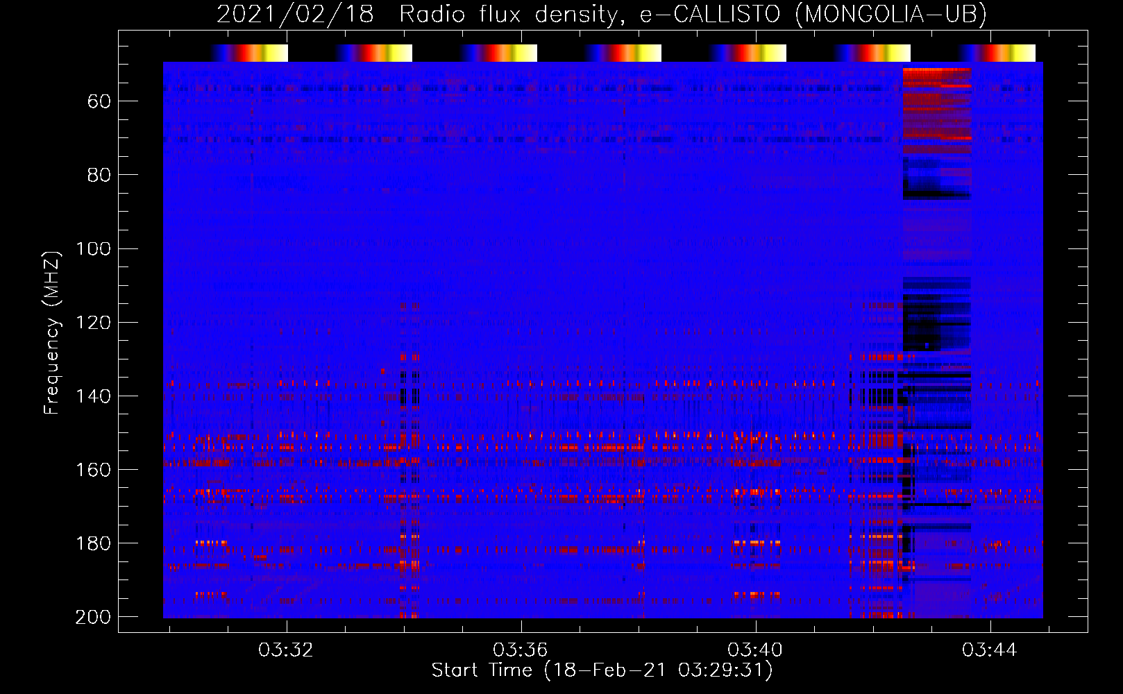Click the 100 frequency tick label
The image size is (1123, 694).
pos(94,248)
